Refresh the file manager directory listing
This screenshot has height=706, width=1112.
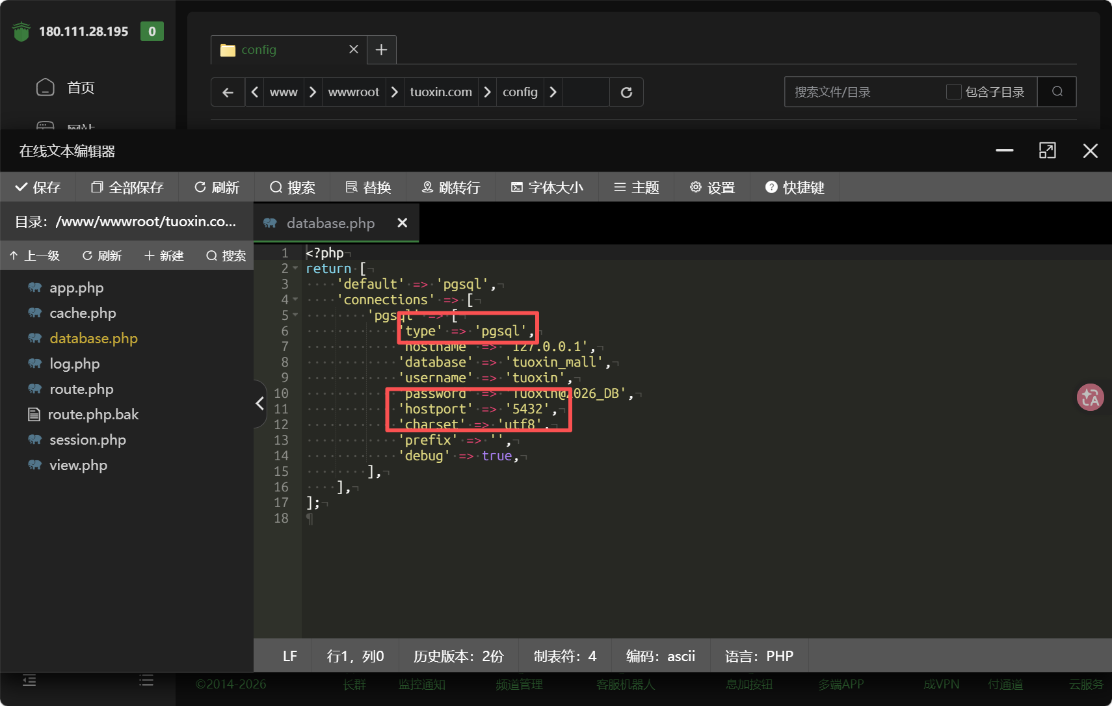click(626, 92)
